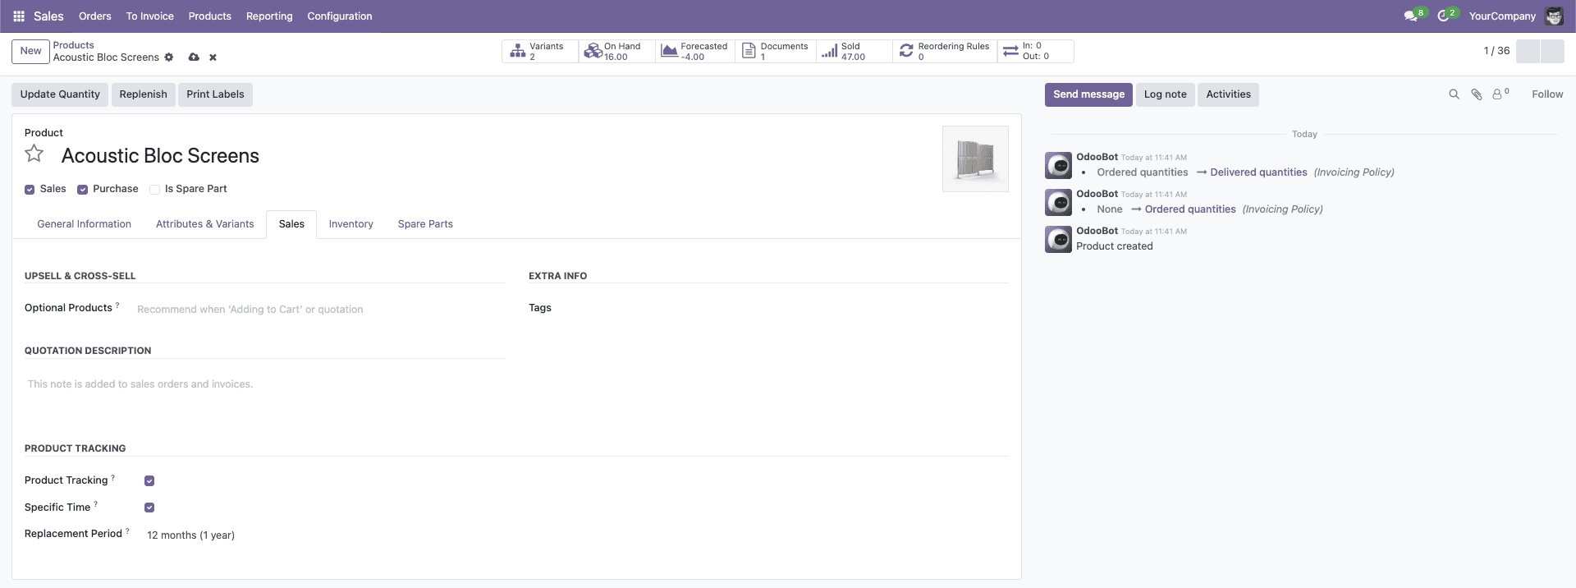Open the Reporting menu

pyautogui.click(x=269, y=16)
